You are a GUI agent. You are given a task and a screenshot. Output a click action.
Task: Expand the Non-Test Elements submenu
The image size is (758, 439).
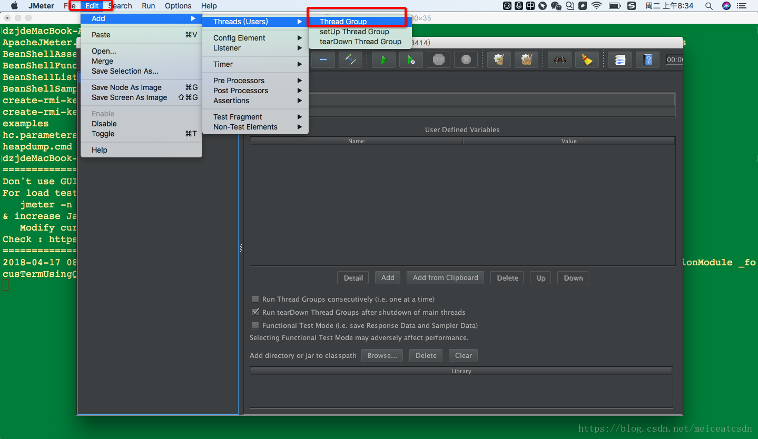point(255,127)
